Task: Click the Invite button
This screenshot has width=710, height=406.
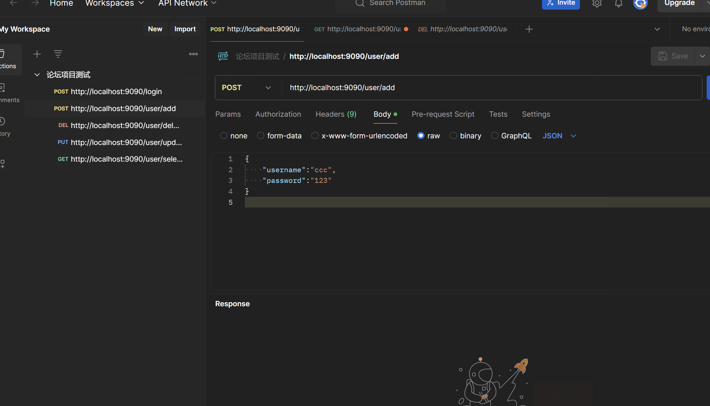Action: point(561,3)
